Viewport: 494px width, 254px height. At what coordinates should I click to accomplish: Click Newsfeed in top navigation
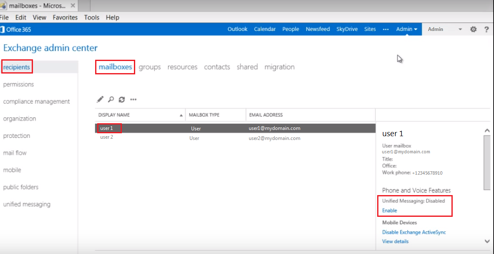tap(318, 29)
